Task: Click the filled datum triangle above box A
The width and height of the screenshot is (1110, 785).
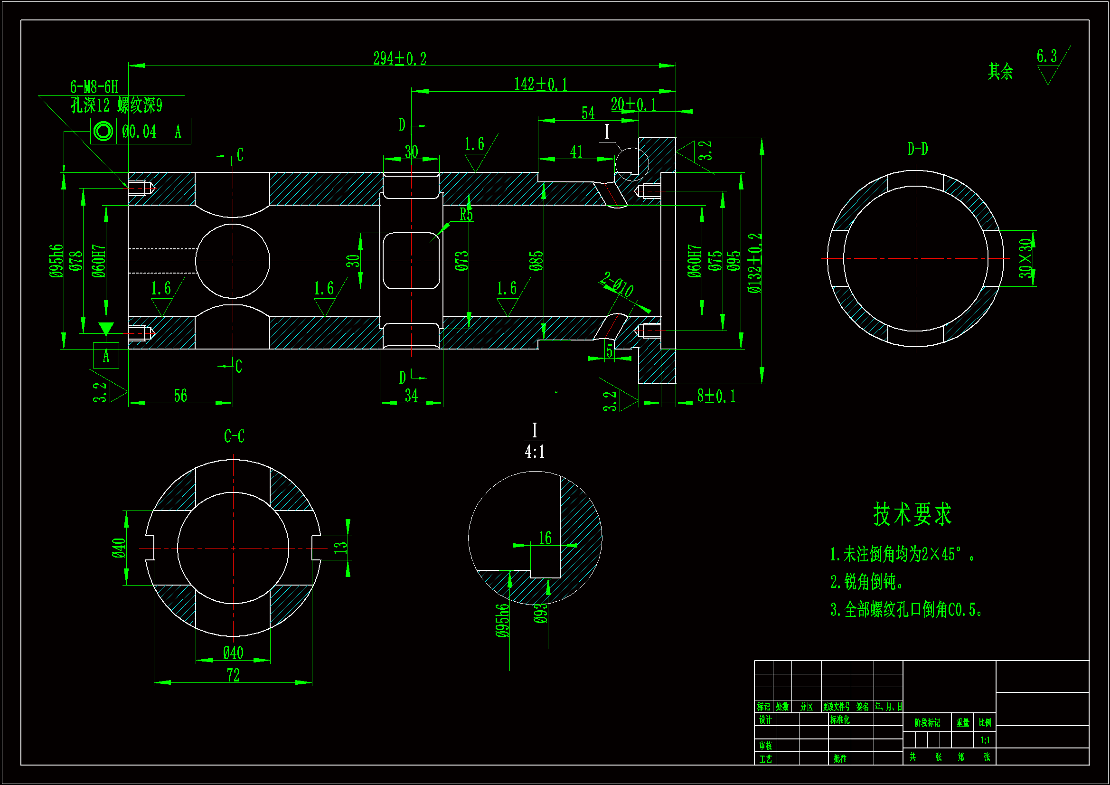Action: [106, 329]
